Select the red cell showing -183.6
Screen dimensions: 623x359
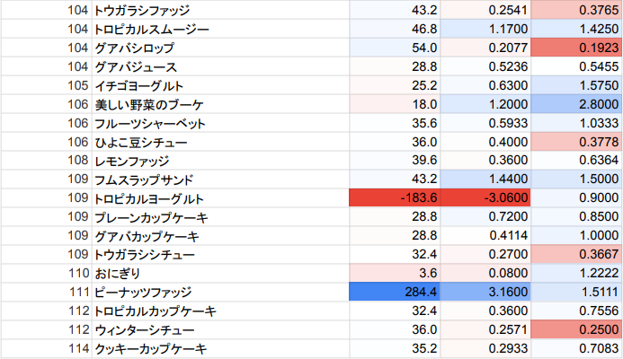(394, 198)
